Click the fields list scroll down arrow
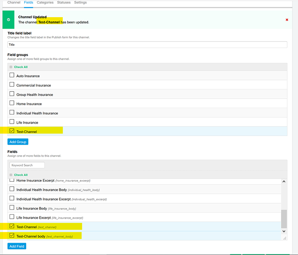Image resolution: width=298 pixels, height=255 pixels. 284,231
